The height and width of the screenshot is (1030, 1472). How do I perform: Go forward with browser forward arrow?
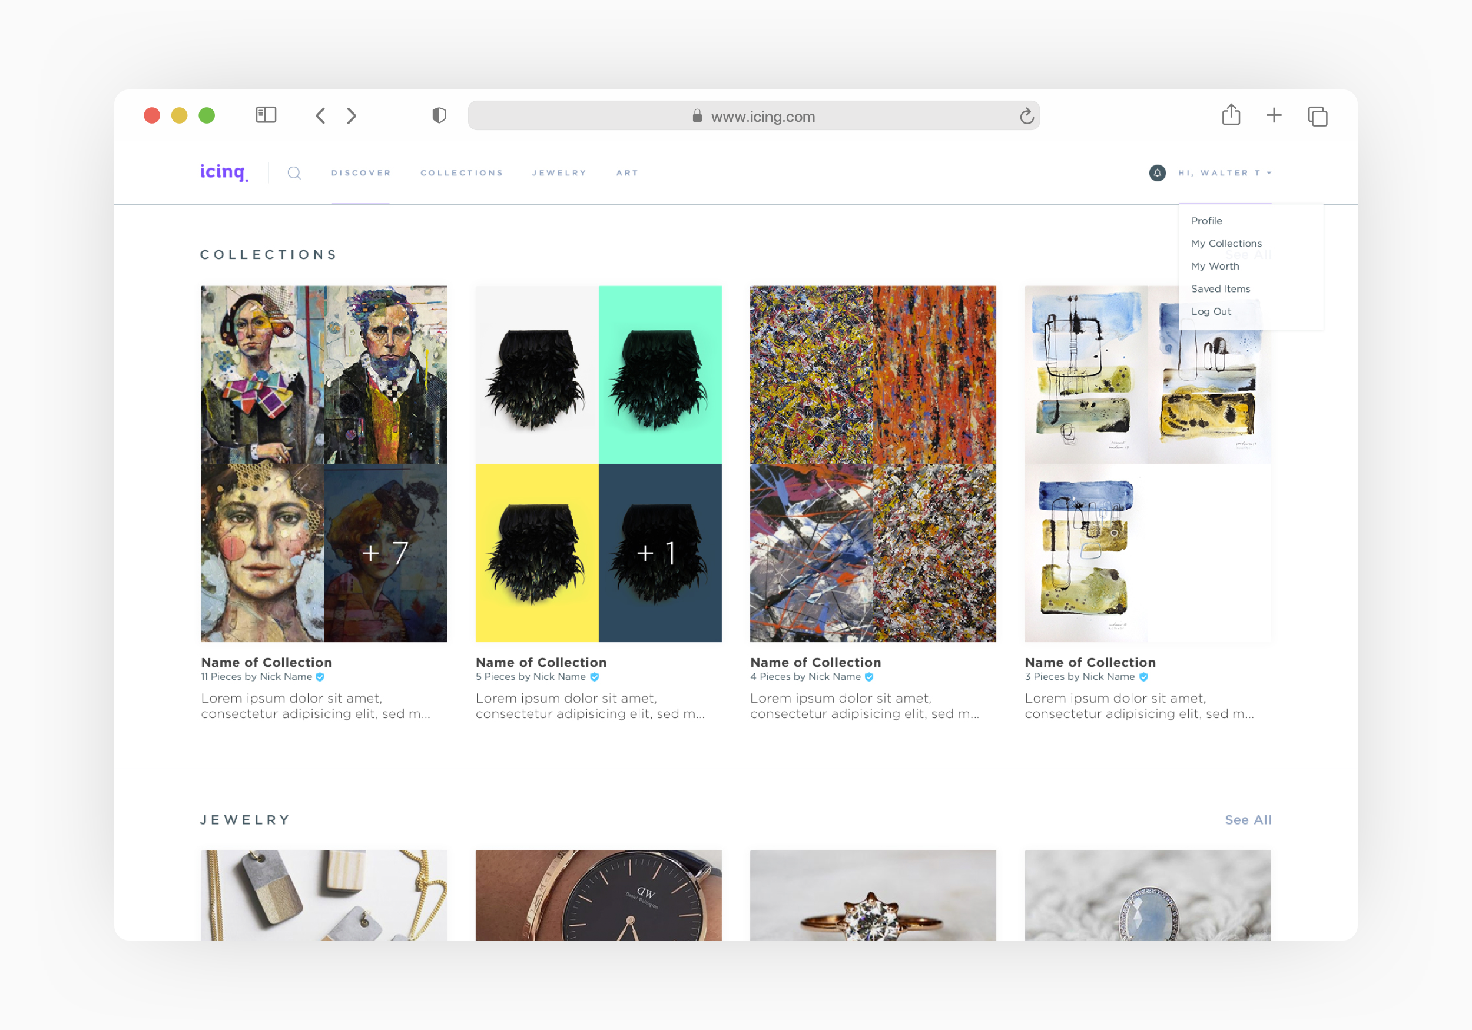(x=352, y=116)
